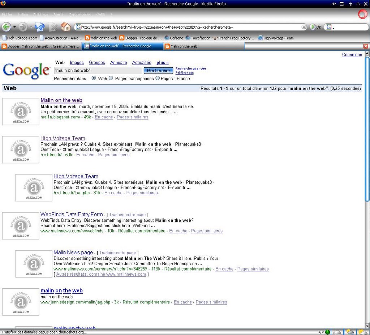Open En cache for mal1n.blogspot.com result

point(104,117)
